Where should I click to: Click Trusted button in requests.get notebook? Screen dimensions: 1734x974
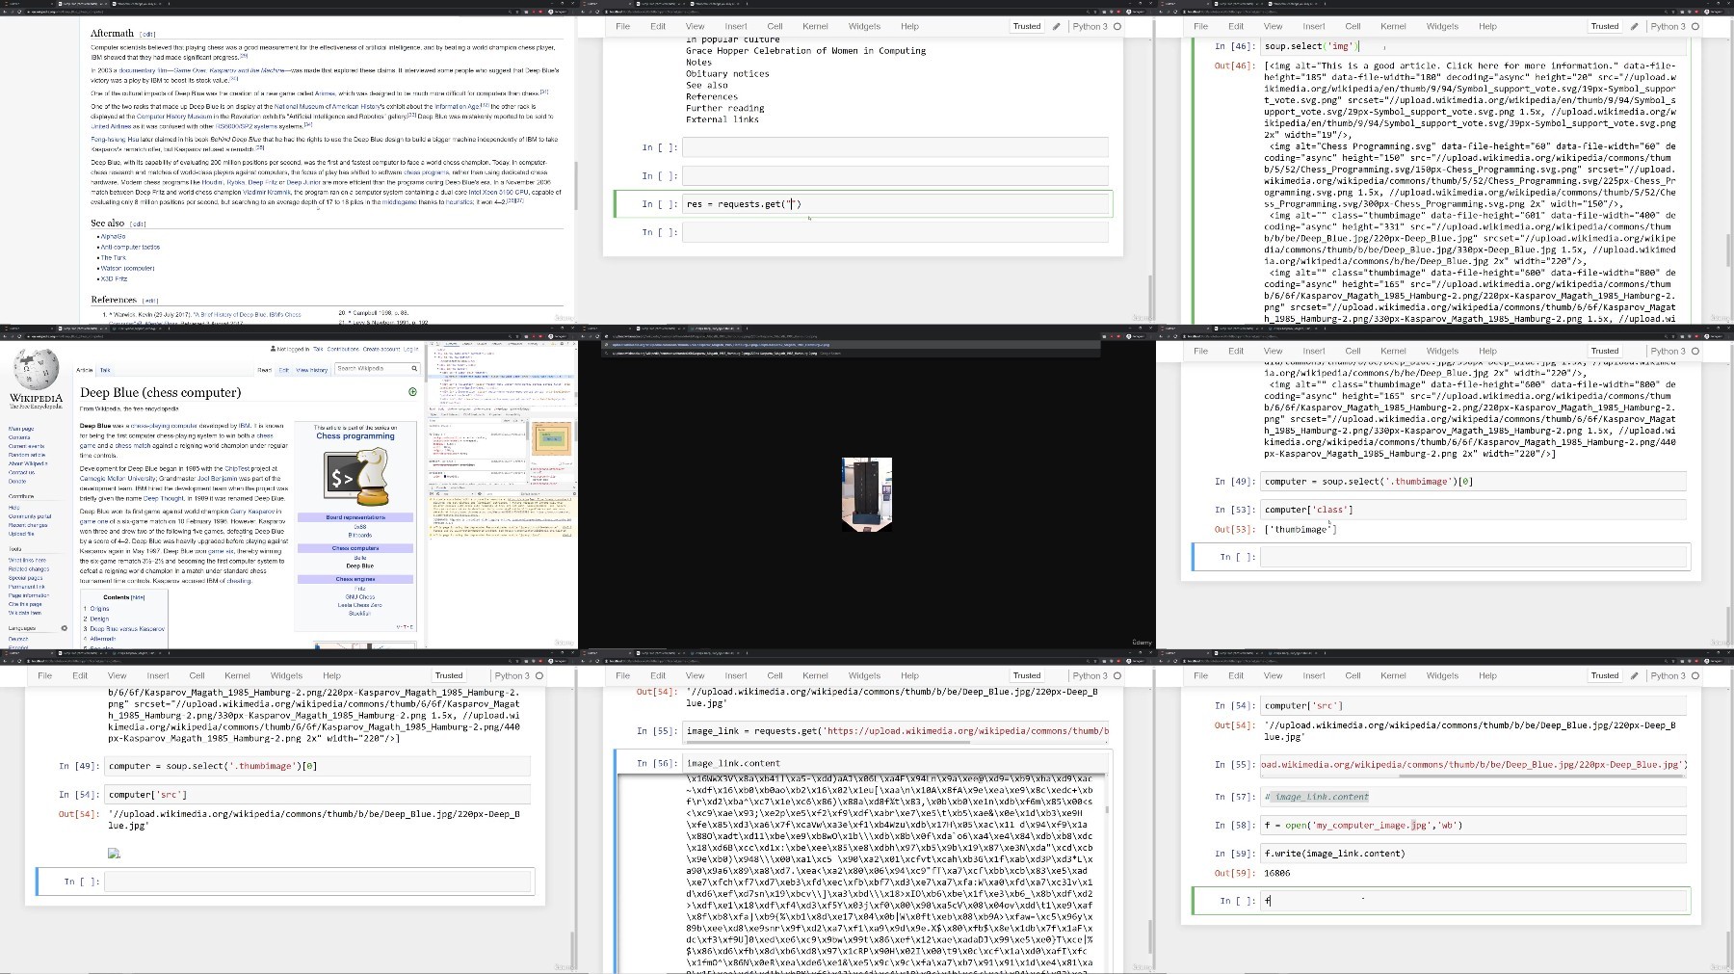(x=1026, y=27)
